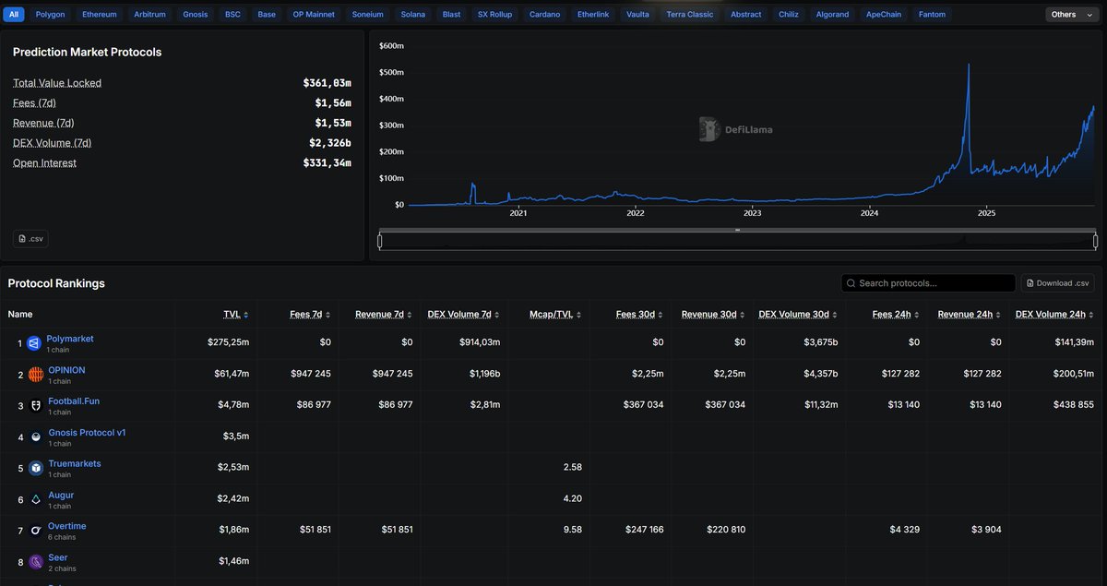Open the Overtime protocol link

67,527
